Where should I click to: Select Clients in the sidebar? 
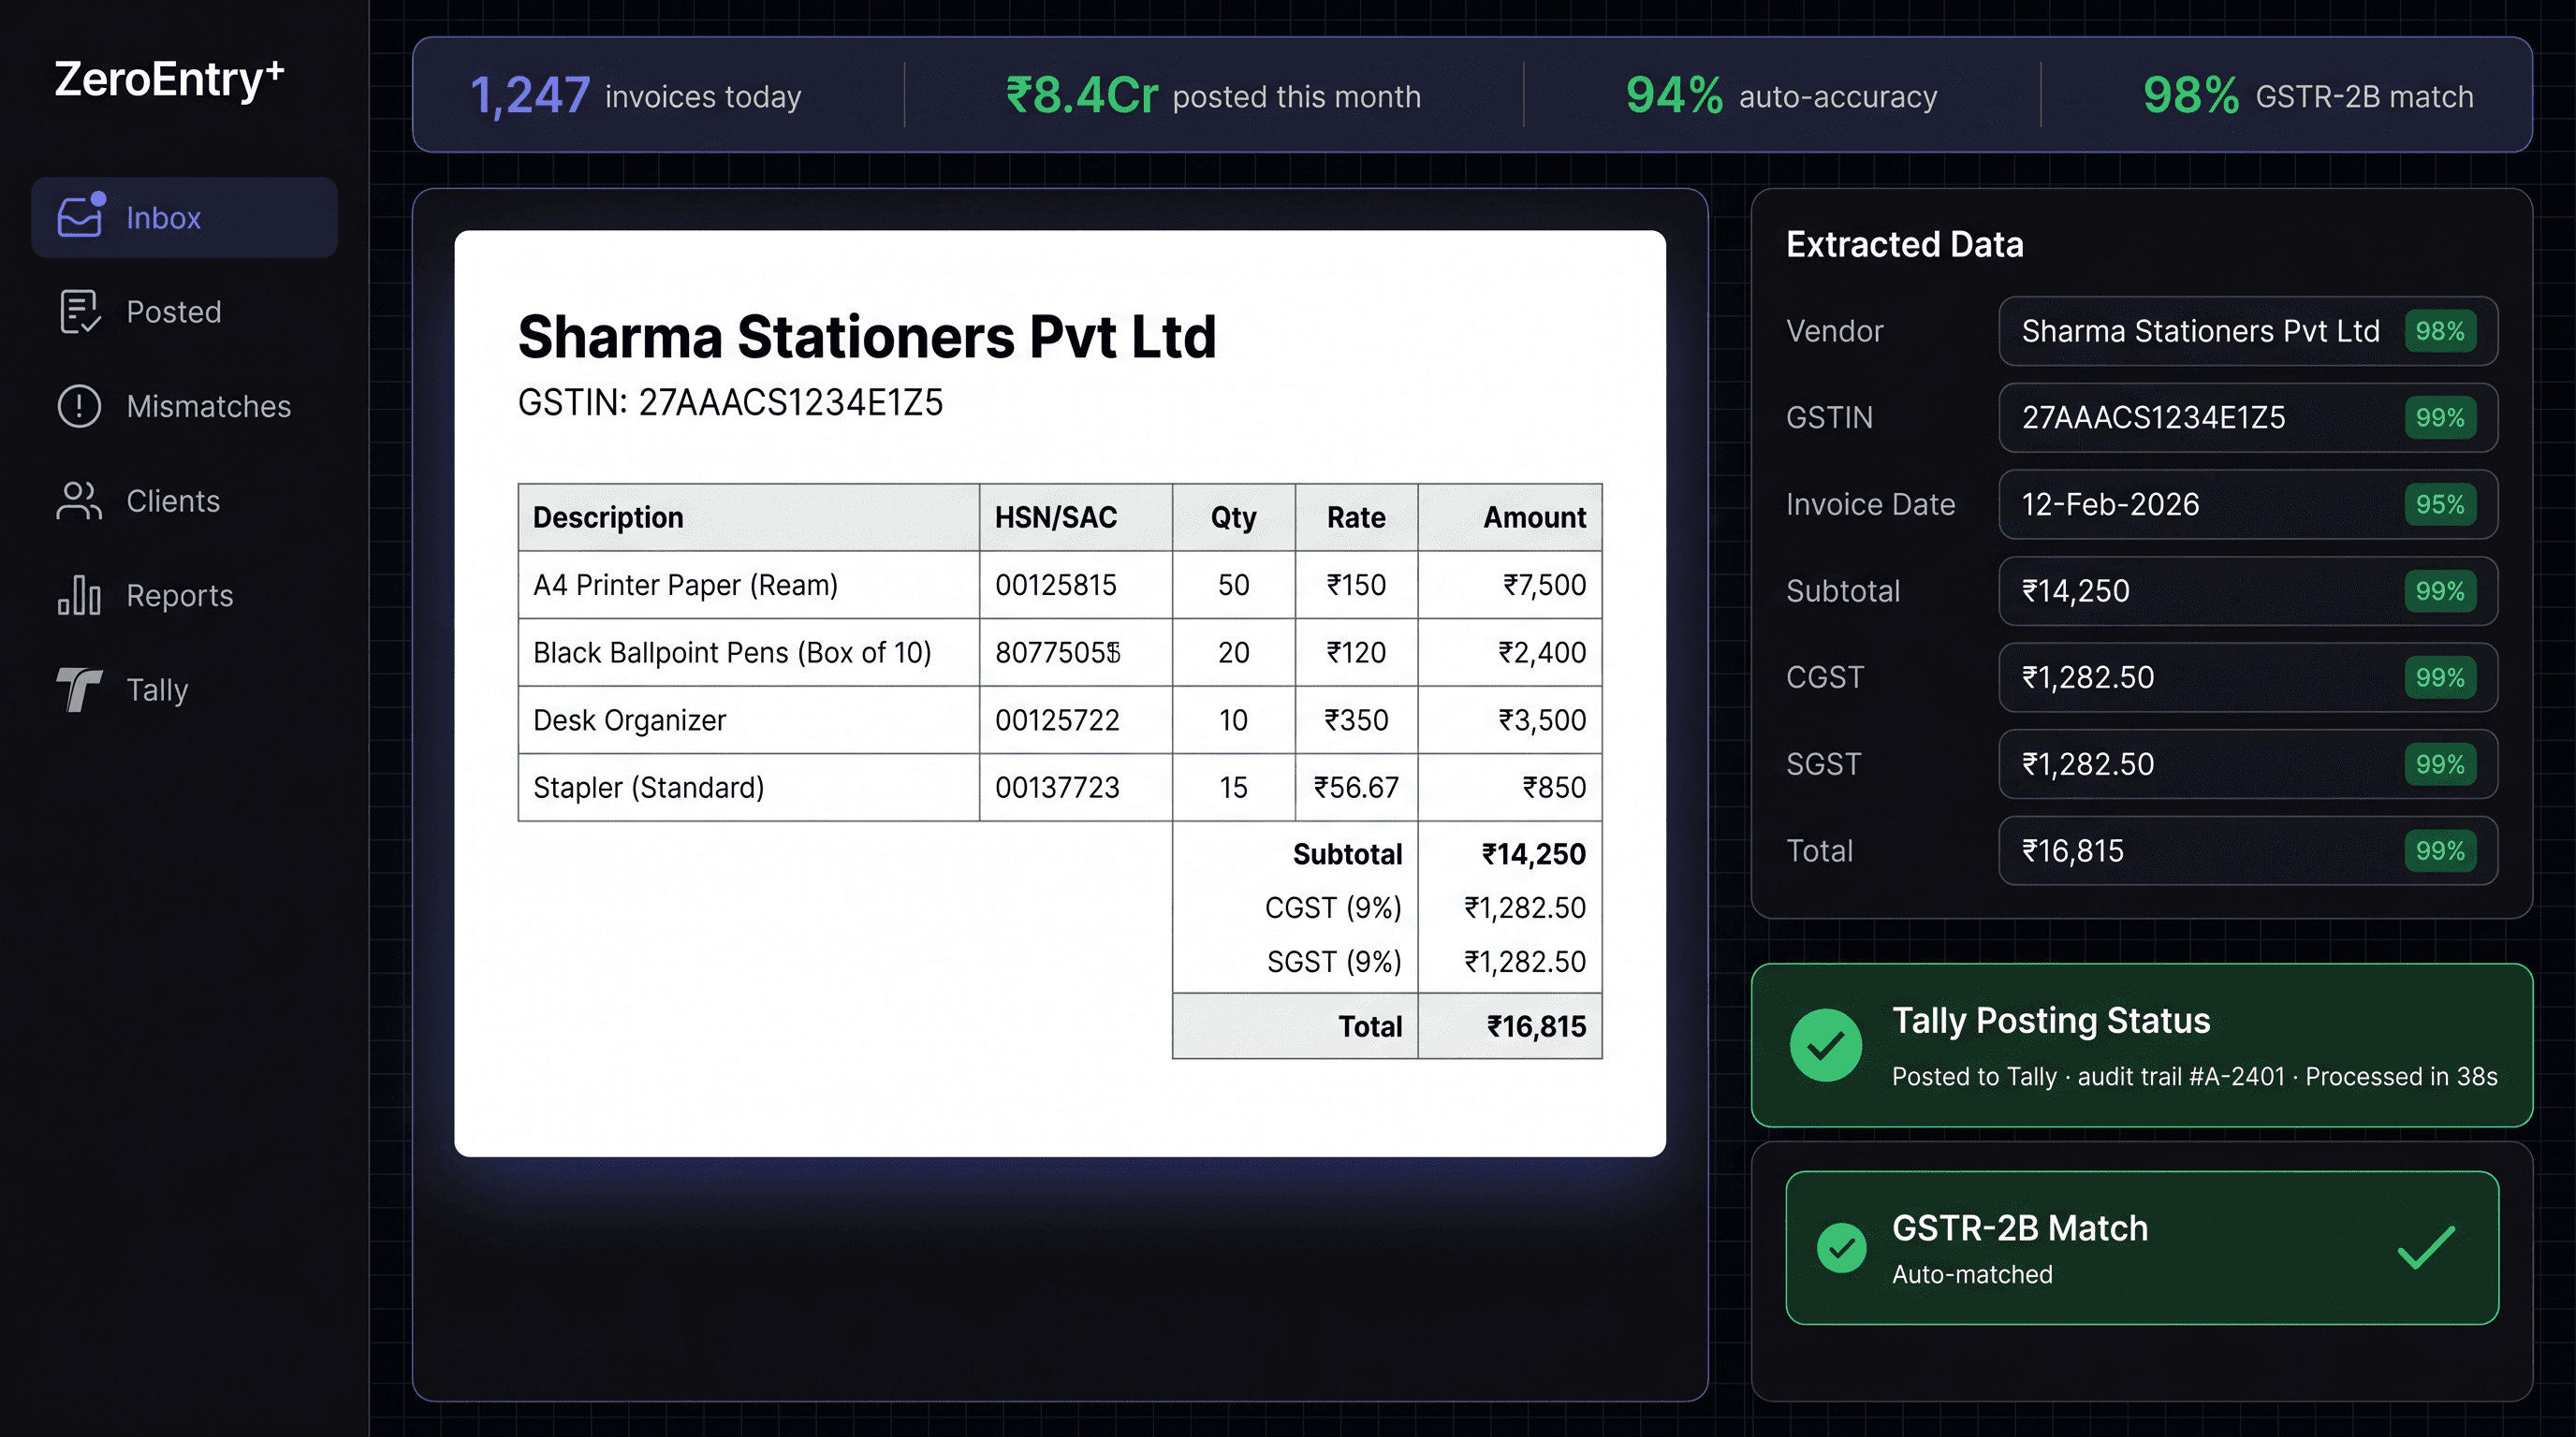point(173,501)
